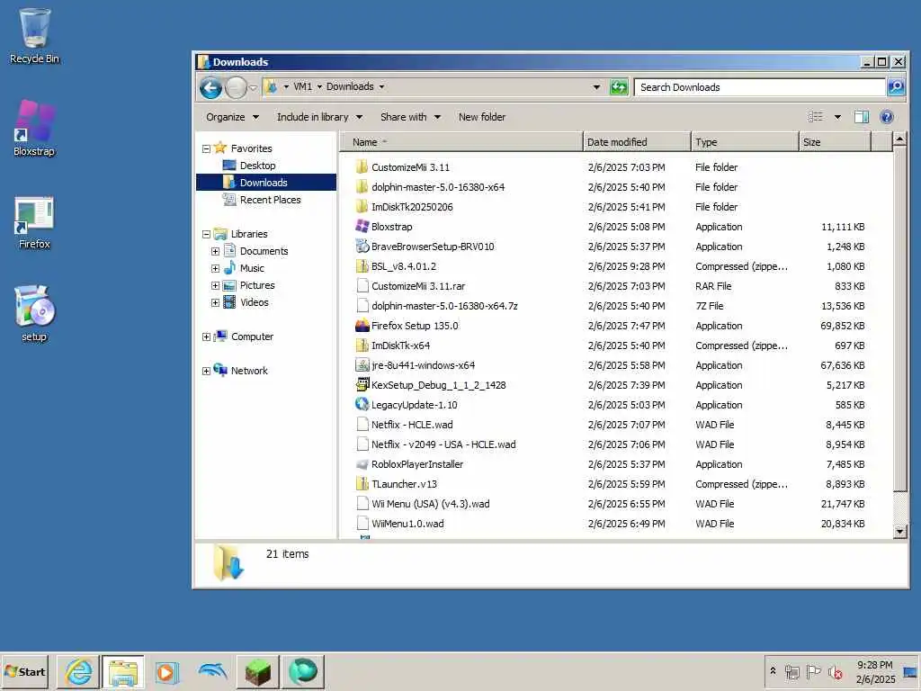This screenshot has height=691, width=921.
Task: Select the Firefox Setup 135.0 icon
Action: [362, 325]
